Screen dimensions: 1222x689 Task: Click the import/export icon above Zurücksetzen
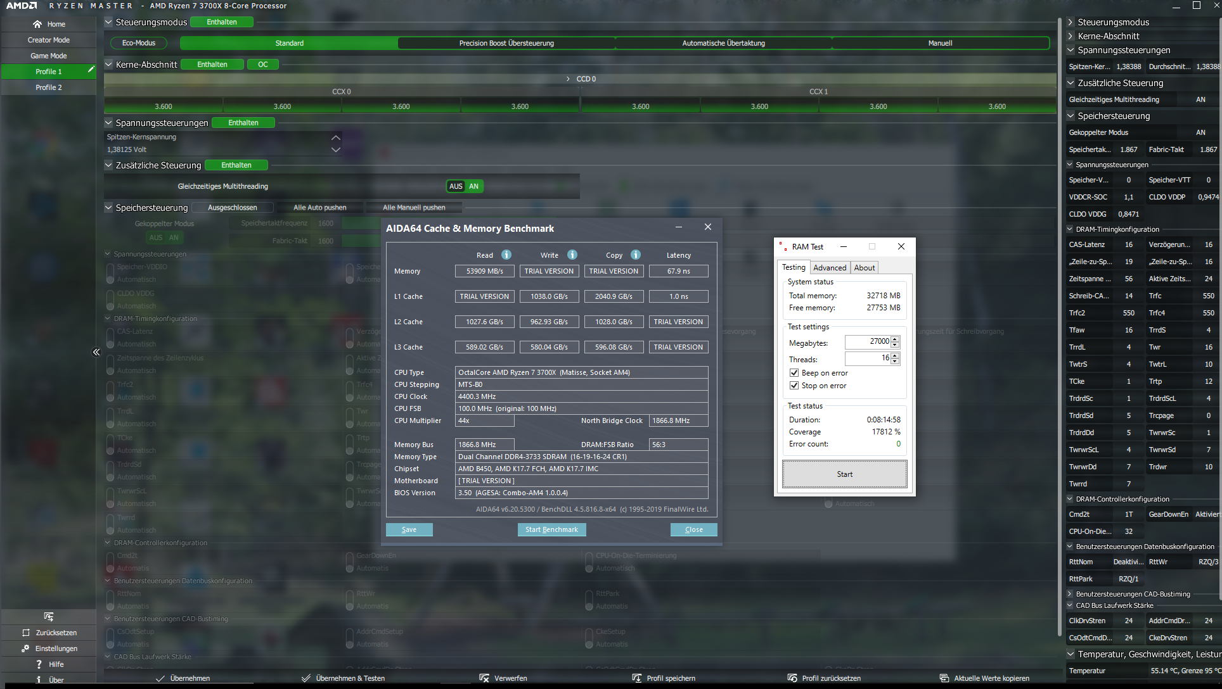tap(49, 617)
